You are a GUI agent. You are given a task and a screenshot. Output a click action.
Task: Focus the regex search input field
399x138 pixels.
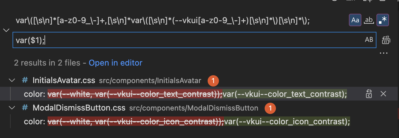[163, 21]
